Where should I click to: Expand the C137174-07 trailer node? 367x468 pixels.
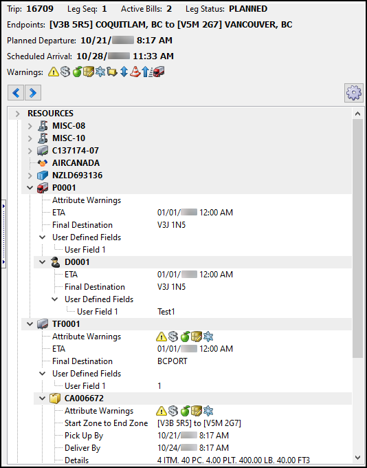[x=30, y=151]
